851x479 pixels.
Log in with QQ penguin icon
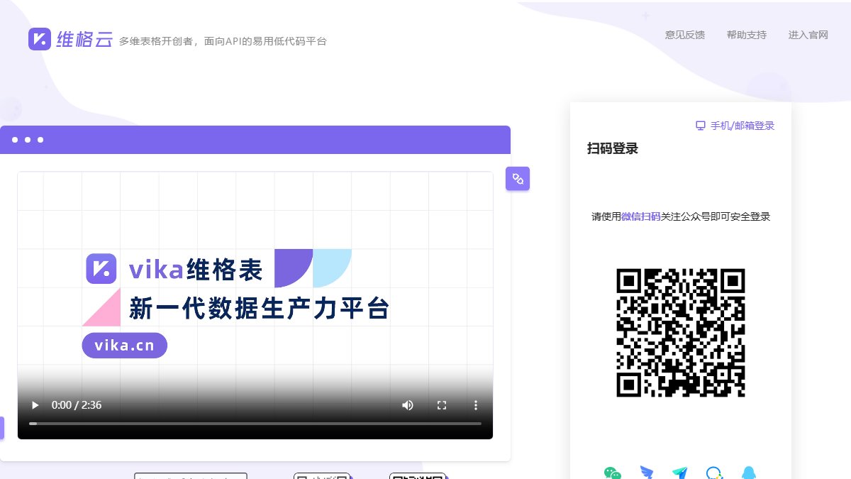click(748, 473)
